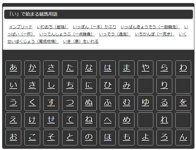Click the あ kana button
This screenshot has height=150, width=196.
(13, 68)
